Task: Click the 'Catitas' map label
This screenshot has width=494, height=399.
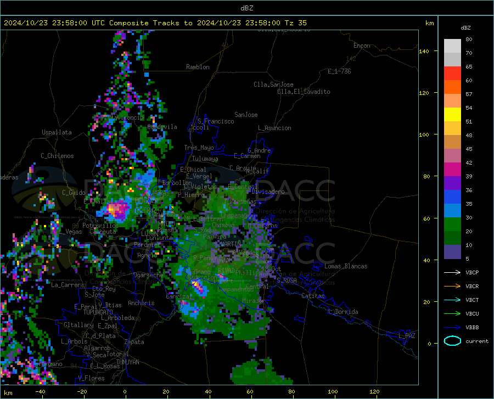Action: 313,296
